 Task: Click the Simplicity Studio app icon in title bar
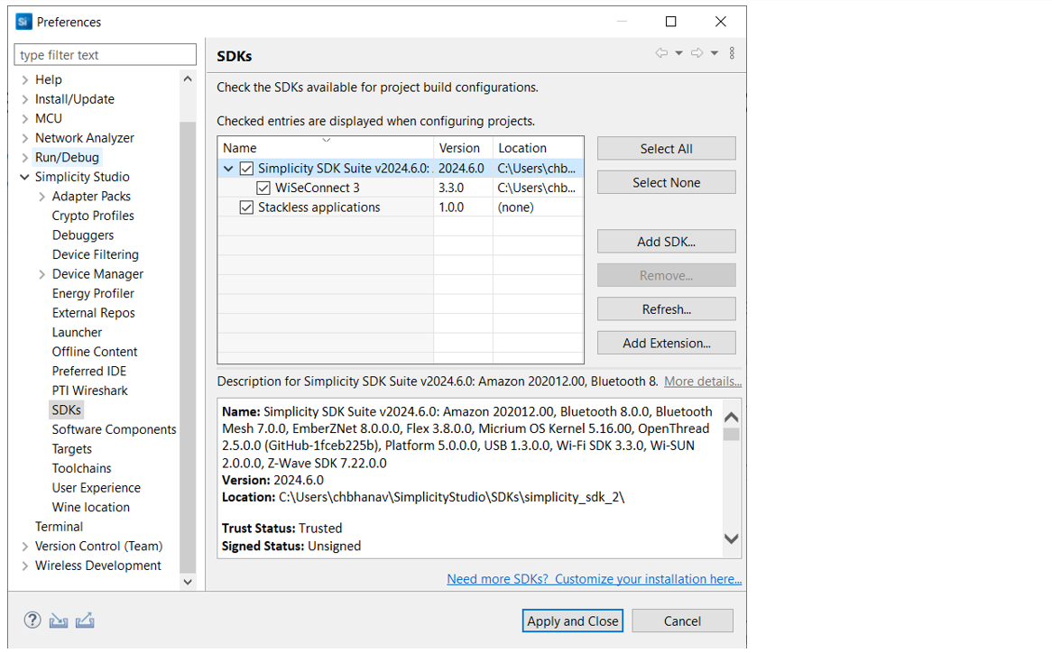pos(23,22)
